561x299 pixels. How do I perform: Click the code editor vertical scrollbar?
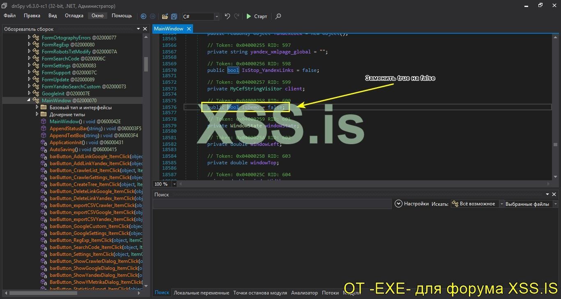555,107
